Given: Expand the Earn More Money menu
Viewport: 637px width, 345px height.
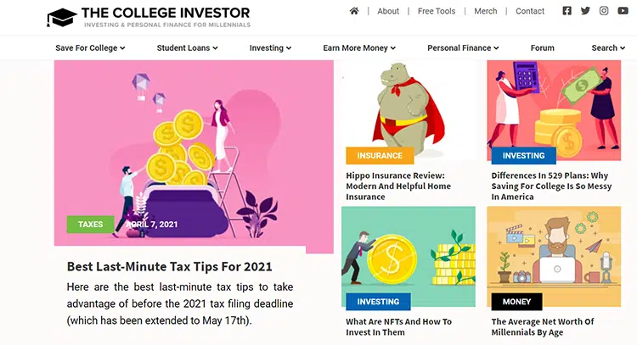Looking at the screenshot, I should [x=359, y=48].
